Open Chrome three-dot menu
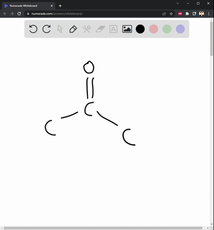Viewport: 214px width, 230px height. (x=209, y=14)
